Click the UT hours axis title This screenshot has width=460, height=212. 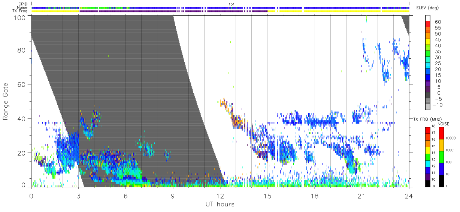tap(220, 205)
